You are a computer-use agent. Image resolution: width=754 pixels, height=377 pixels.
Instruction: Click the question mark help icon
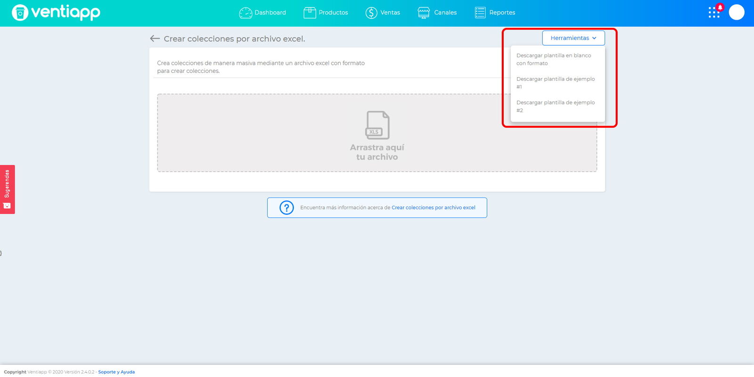[x=287, y=207]
